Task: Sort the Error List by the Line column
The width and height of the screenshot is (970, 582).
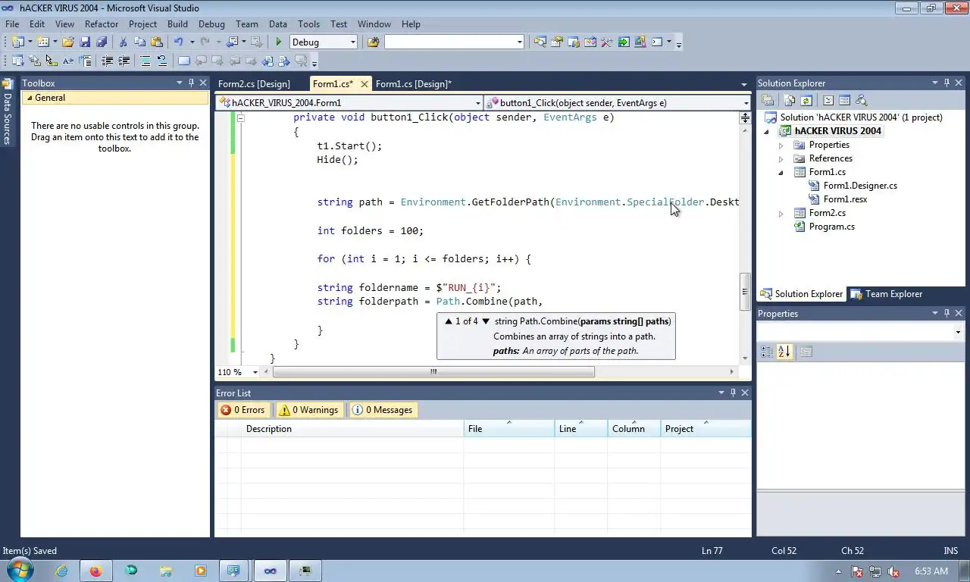Action: pyautogui.click(x=581, y=429)
